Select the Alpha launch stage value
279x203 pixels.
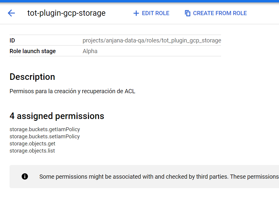[x=90, y=51]
